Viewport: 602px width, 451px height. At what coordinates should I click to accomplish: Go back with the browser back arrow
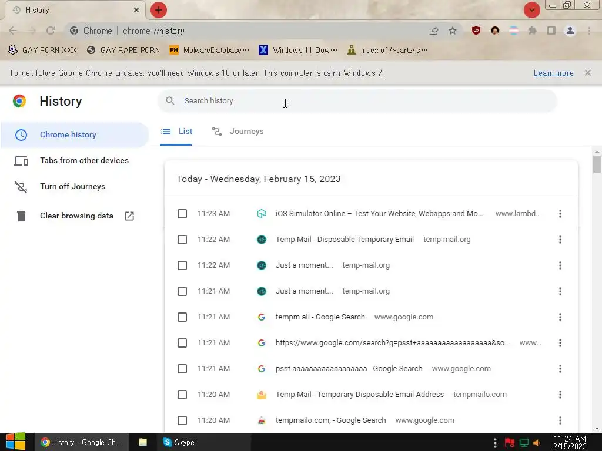[13, 31]
